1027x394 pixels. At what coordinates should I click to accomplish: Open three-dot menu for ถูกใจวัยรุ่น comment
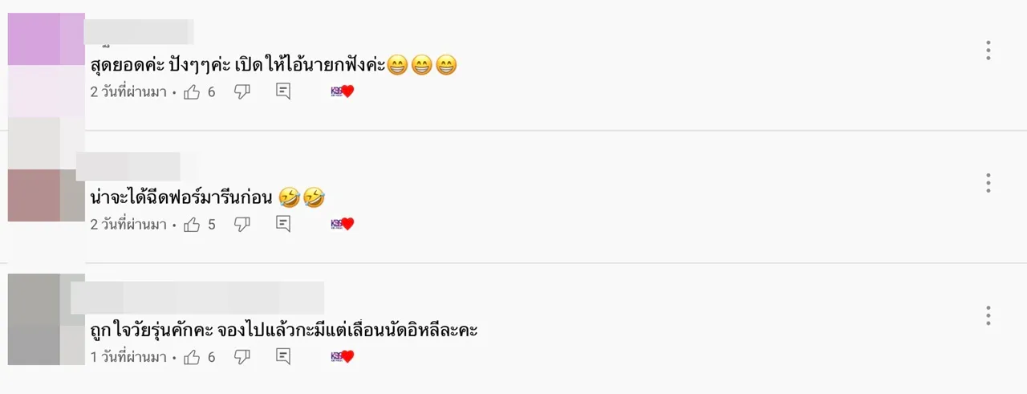(988, 315)
